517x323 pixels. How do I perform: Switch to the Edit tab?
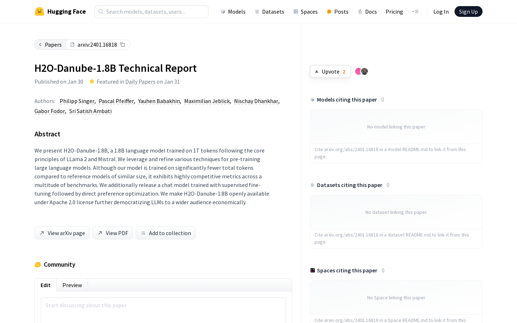pos(46,285)
